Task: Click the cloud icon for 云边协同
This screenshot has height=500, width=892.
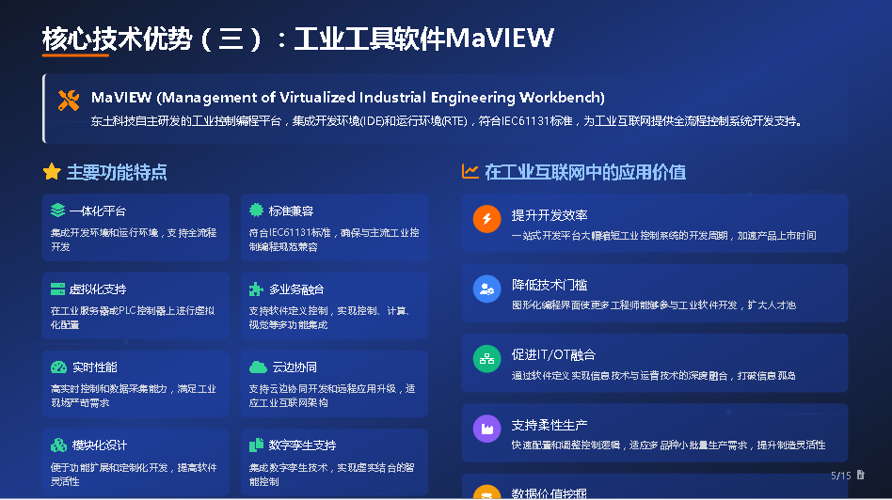Action: point(258,367)
